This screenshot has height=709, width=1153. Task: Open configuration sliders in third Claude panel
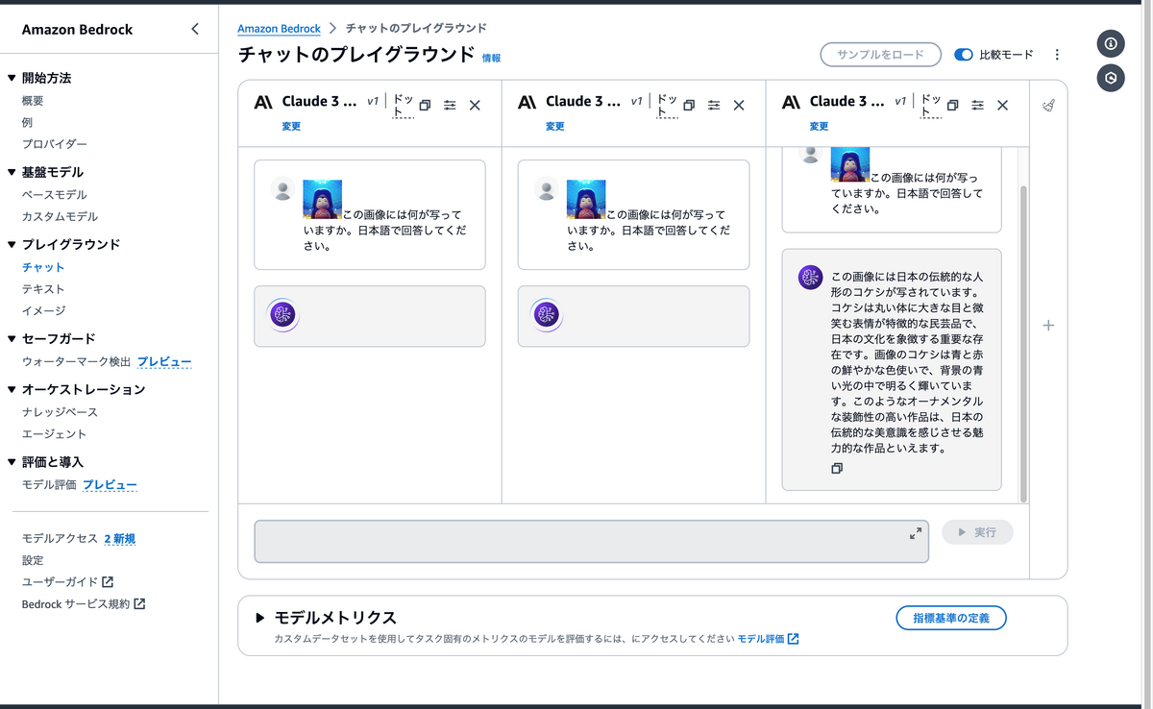[977, 106]
